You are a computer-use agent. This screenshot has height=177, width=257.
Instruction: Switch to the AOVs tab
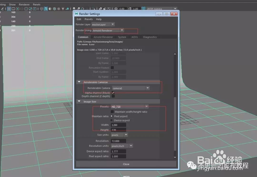pyautogui.click(x=135, y=37)
